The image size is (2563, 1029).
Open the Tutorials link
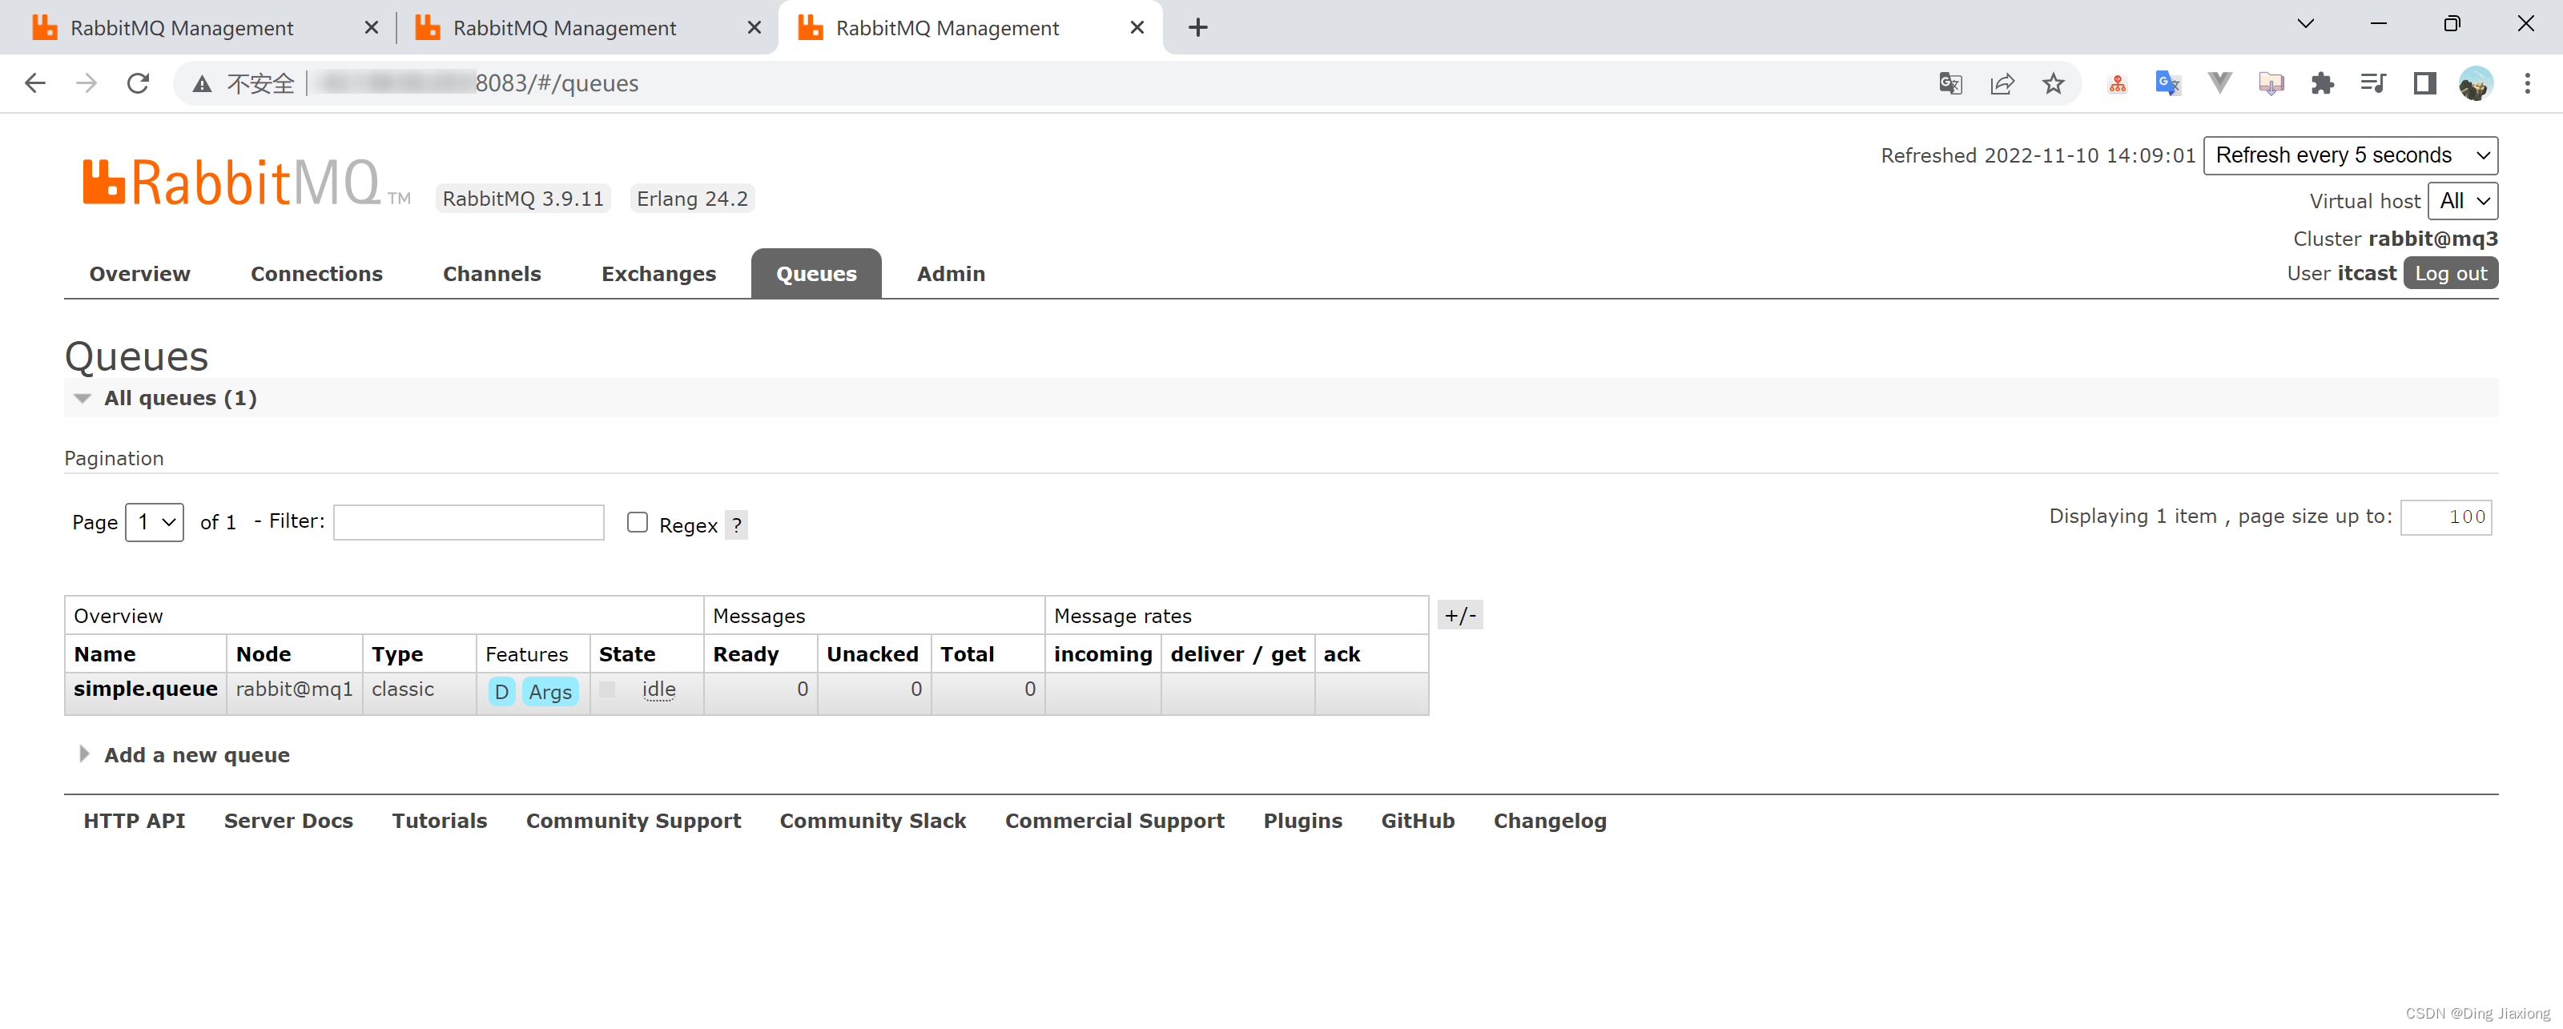tap(440, 821)
